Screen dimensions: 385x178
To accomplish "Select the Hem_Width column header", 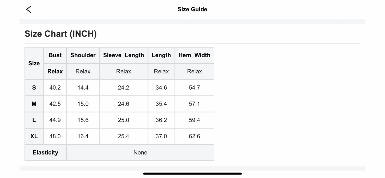I will tap(194, 55).
